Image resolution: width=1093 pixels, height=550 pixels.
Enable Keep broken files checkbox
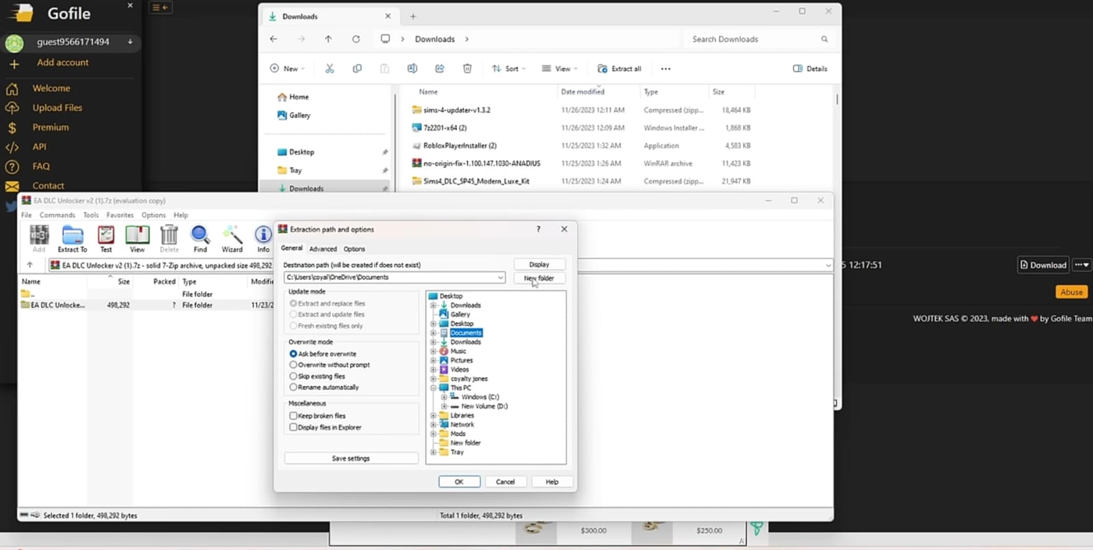coord(293,415)
